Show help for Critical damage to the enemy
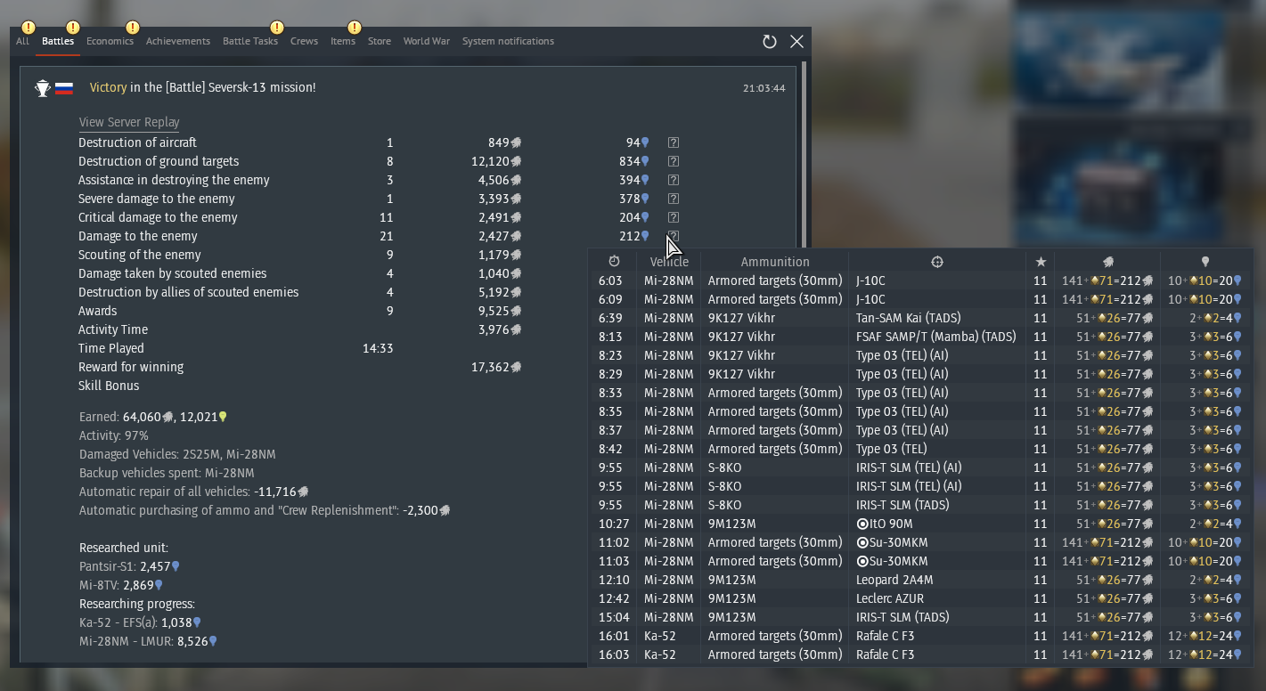Image resolution: width=1266 pixels, height=691 pixels. click(x=674, y=217)
